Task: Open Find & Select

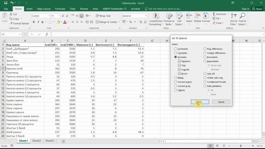Action: pos(243,19)
